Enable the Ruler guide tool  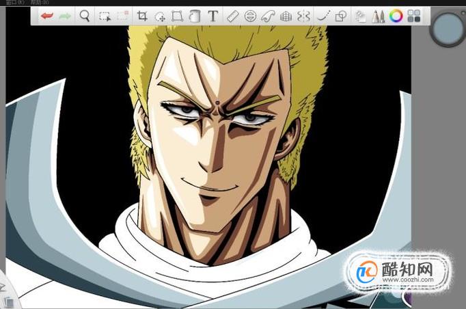[x=233, y=16]
